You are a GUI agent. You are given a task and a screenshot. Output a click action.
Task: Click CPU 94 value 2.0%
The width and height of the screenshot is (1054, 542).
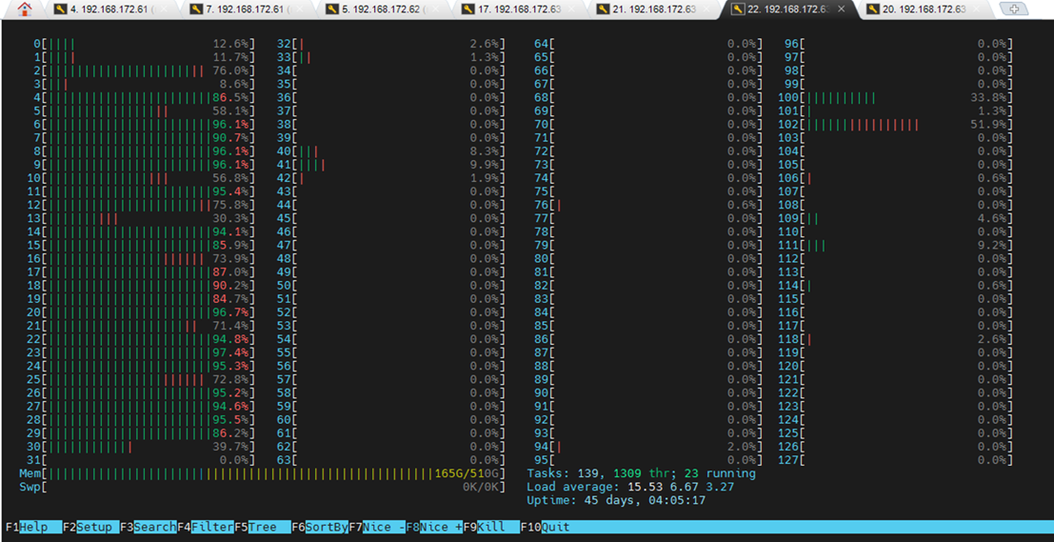(742, 447)
